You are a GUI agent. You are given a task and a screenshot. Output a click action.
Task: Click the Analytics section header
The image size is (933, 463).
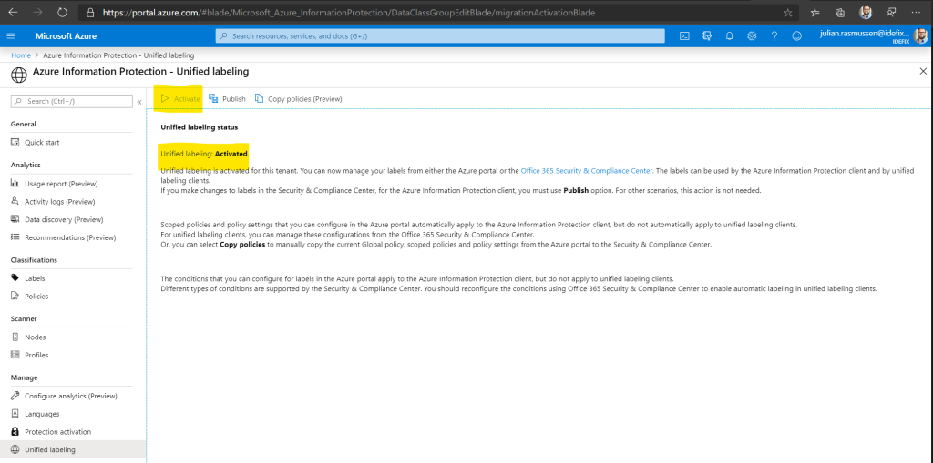[26, 165]
